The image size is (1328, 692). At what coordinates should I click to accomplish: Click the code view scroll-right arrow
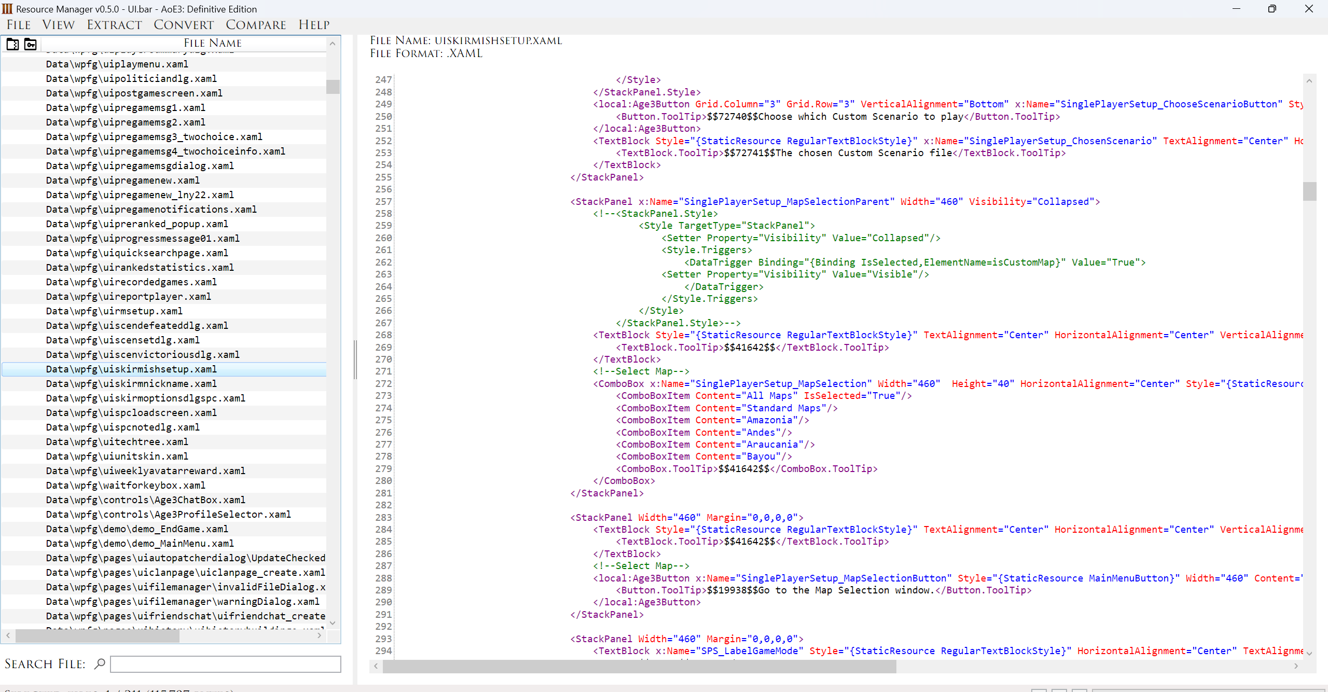1296,666
